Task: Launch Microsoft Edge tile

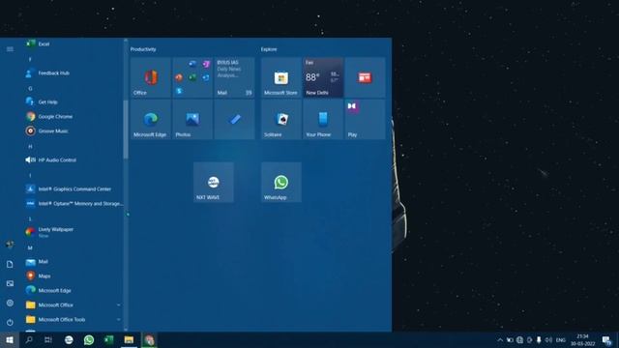Action: [x=151, y=119]
